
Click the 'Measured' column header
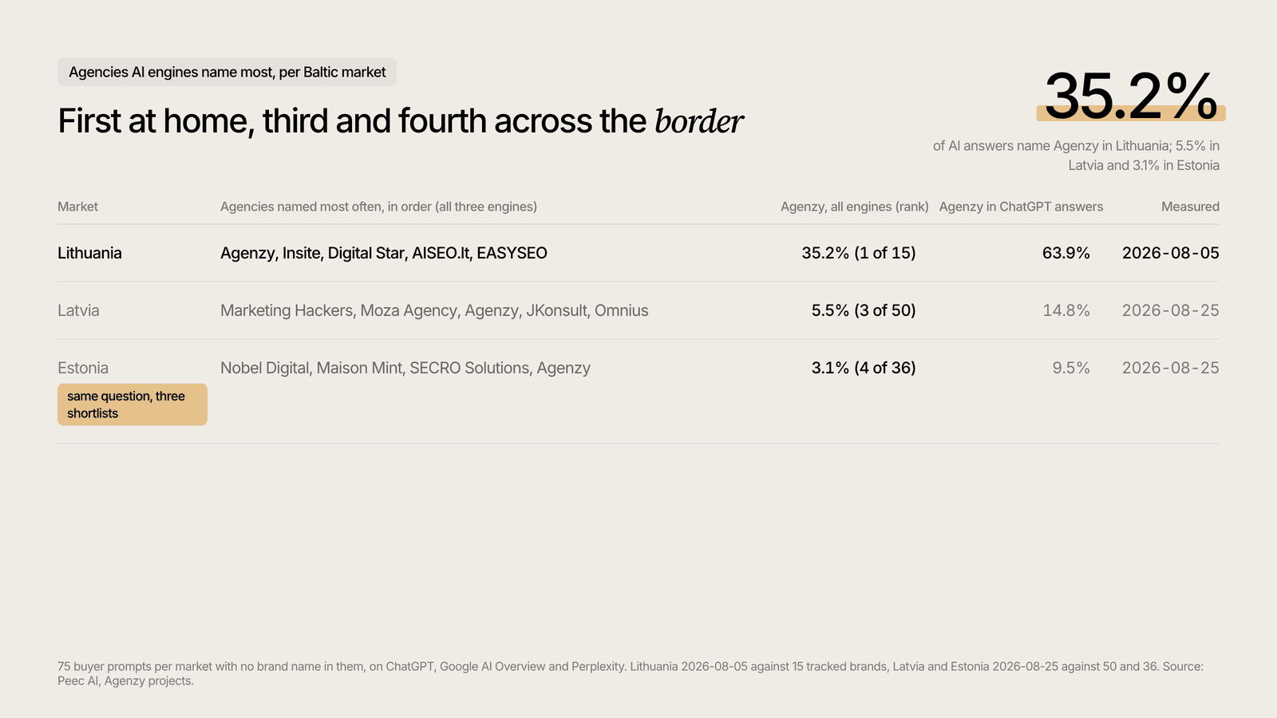pyautogui.click(x=1190, y=207)
